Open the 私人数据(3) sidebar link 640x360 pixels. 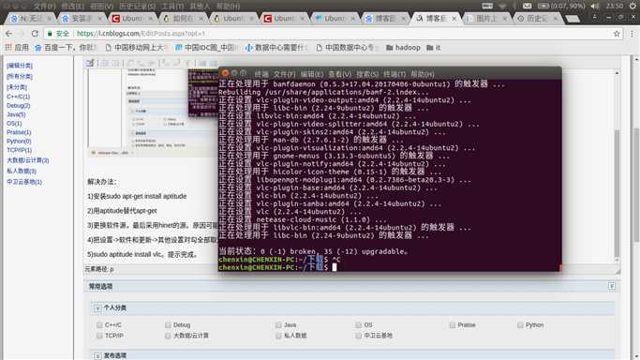click(x=22, y=171)
